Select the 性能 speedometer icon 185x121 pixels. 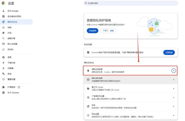[x=3, y=27]
